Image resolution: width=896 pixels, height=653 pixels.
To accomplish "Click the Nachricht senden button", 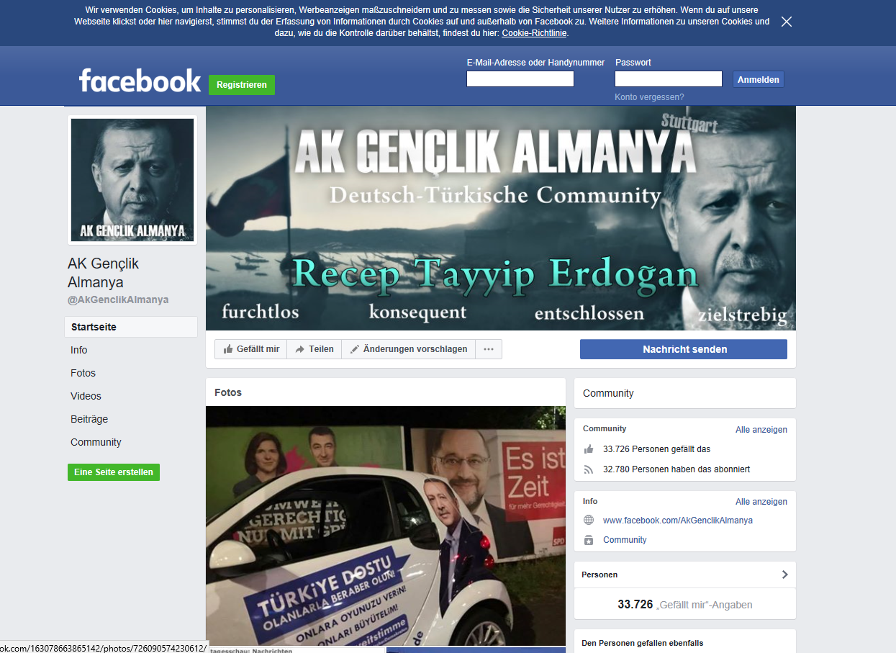I will (x=684, y=349).
